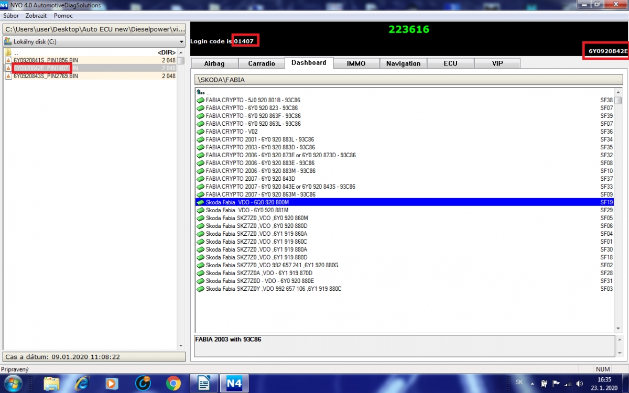Select FABIA CRYPTO - 6Y0 920 823 - 93C86
Image resolution: width=629 pixels, height=393 pixels.
click(404, 108)
